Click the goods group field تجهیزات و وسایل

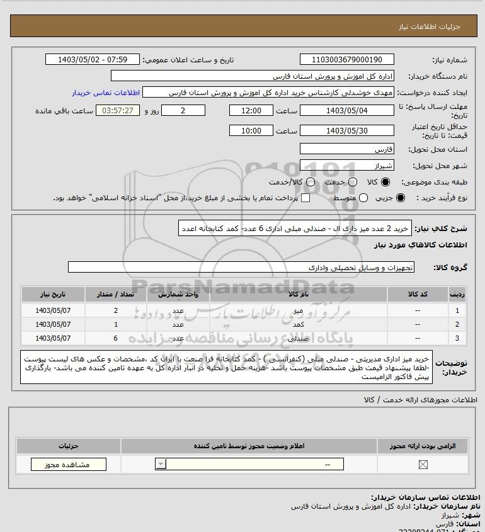(x=241, y=267)
